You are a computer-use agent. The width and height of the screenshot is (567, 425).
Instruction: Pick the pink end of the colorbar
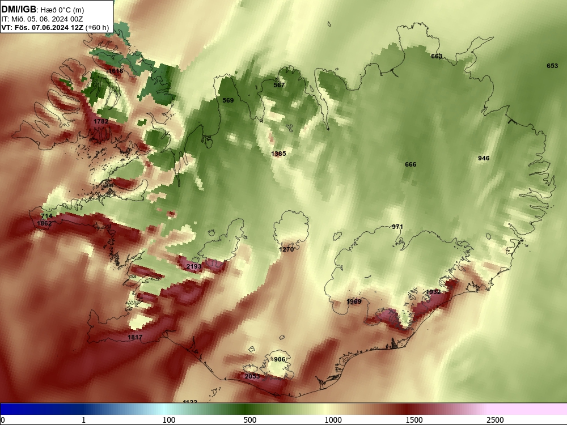coord(528,409)
